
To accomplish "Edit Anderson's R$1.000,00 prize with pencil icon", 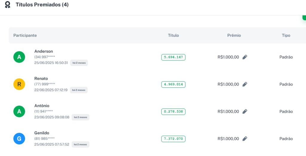I will tap(245, 57).
